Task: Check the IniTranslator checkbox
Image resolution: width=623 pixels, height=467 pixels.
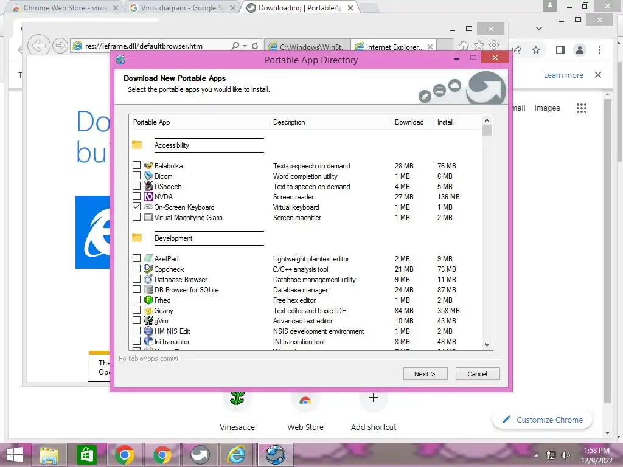Action: tap(136, 341)
